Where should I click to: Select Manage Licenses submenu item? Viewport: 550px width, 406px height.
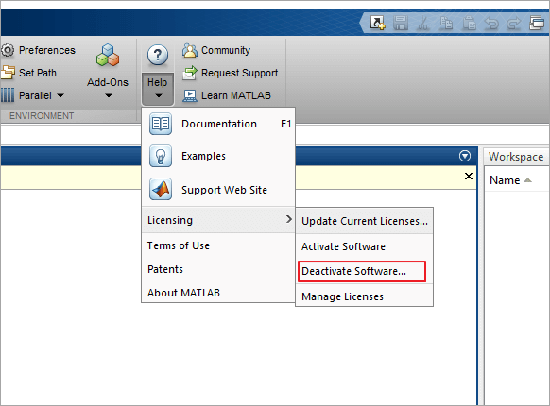(x=365, y=296)
